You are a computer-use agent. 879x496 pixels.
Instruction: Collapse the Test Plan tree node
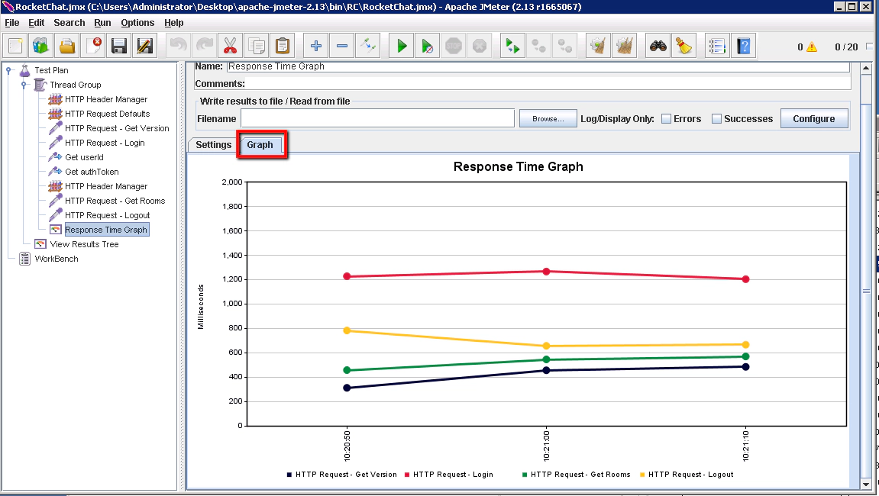(x=9, y=70)
